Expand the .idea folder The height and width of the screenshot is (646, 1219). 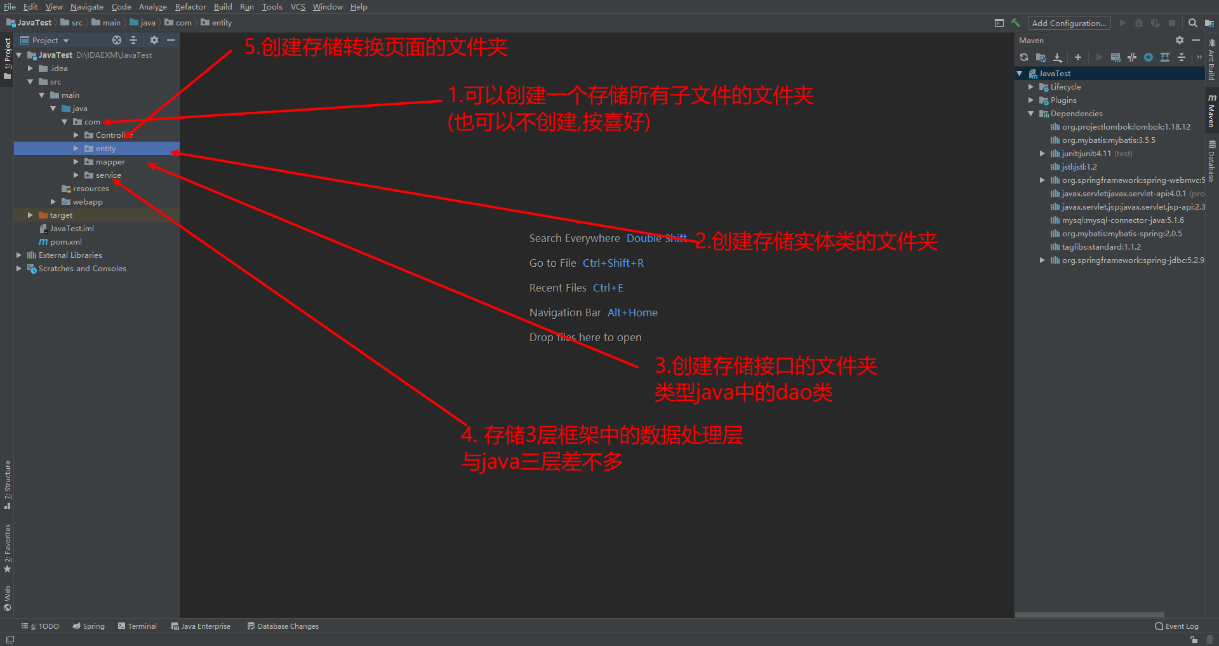click(x=30, y=69)
